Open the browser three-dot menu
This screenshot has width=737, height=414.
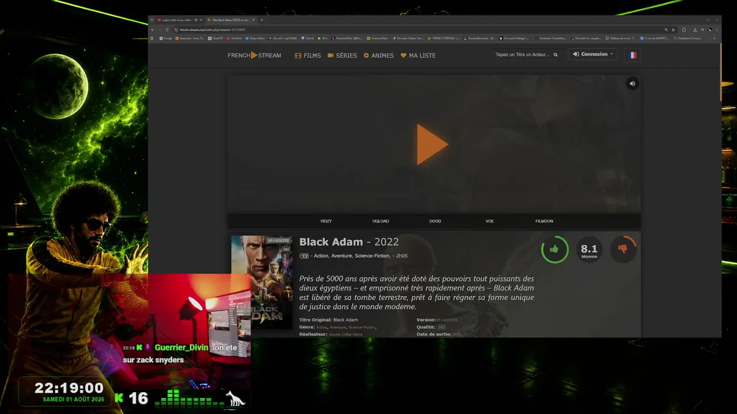[717, 30]
